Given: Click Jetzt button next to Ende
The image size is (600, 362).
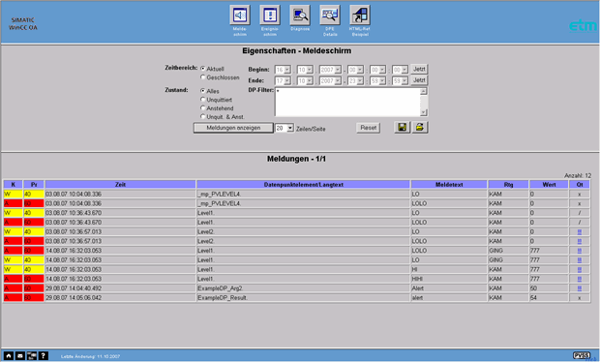Looking at the screenshot, I should [419, 80].
